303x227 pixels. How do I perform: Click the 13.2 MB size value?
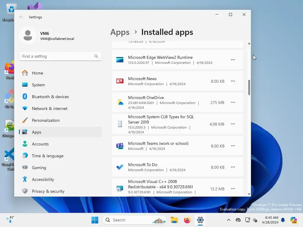[x=217, y=189]
